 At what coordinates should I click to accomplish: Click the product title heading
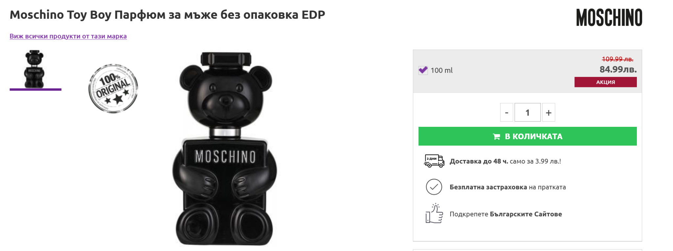167,15
